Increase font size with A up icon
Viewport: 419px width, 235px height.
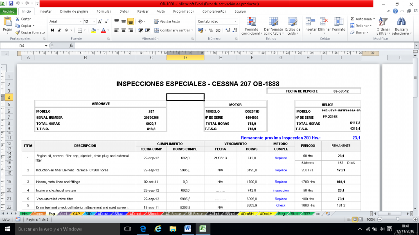click(x=100, y=22)
